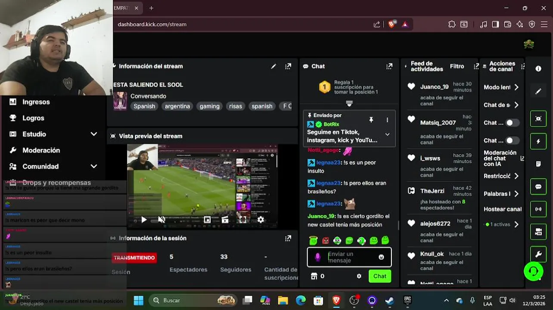Click the lightning bolt quick action icon
The height and width of the screenshot is (310, 553).
(538, 141)
